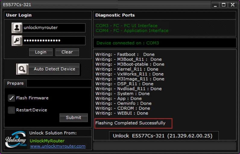Image resolution: width=240 pixels, height=154 pixels.
Task: Click the UnlockMyRouter logo
Action: [x=16, y=139]
